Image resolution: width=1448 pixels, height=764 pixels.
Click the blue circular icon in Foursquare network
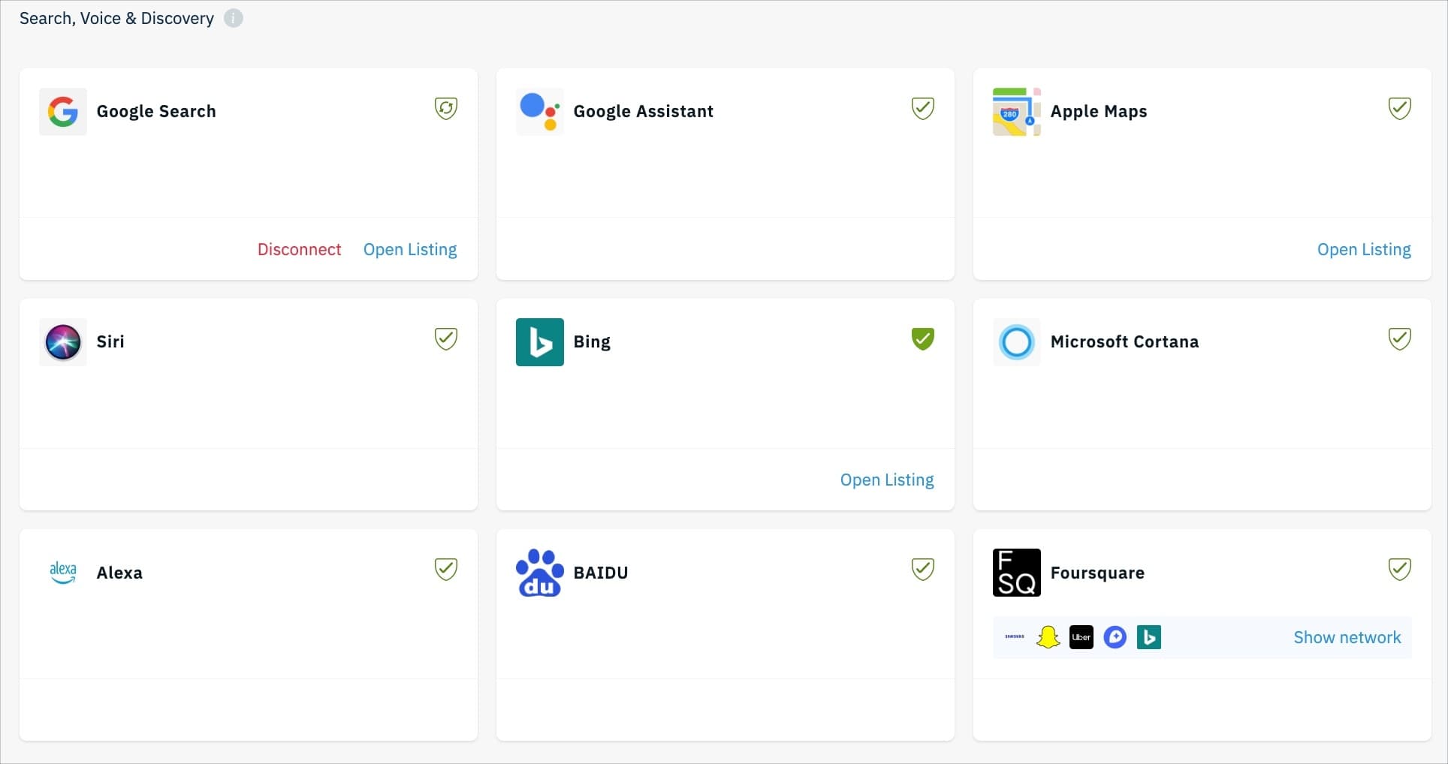(1115, 637)
